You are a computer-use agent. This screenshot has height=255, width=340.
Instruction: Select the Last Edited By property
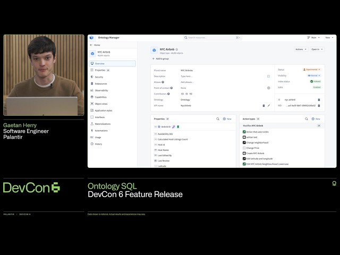(165, 156)
